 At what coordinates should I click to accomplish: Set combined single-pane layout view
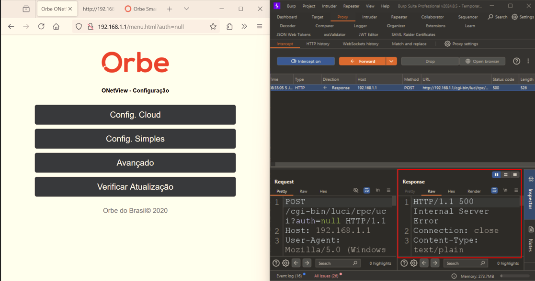(x=515, y=175)
